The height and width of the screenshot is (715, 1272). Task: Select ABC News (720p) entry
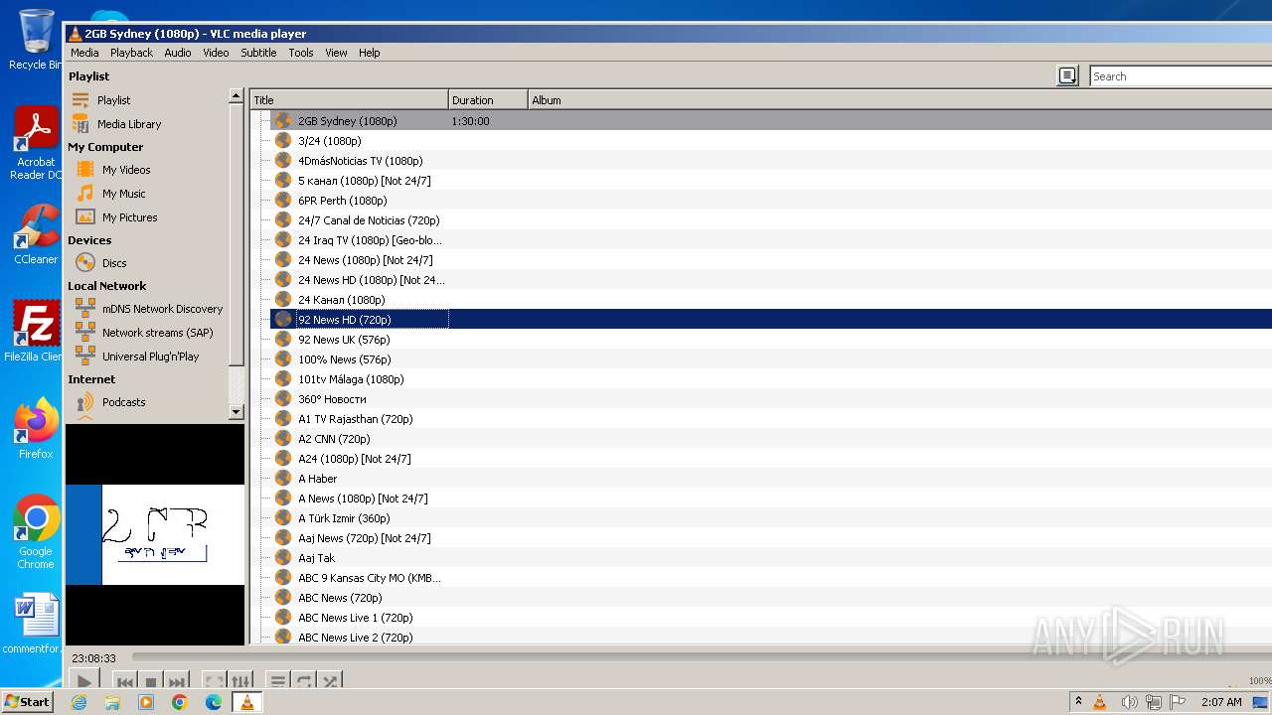[x=771, y=598]
